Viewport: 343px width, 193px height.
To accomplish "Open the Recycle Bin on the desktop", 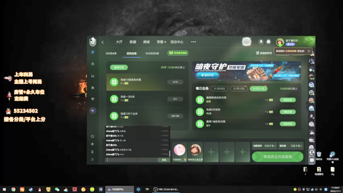I will tap(319, 156).
